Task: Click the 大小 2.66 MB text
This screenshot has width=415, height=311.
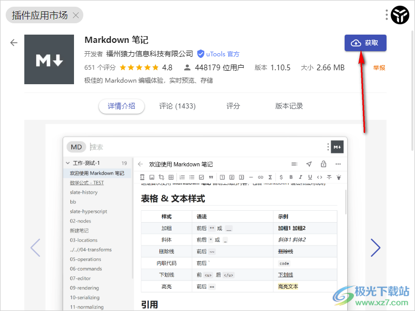Action: coord(322,68)
